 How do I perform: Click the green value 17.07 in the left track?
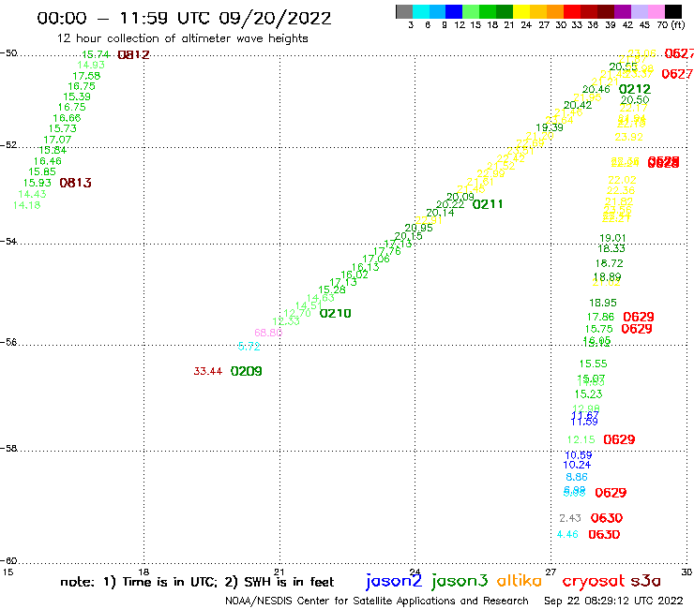point(57,140)
